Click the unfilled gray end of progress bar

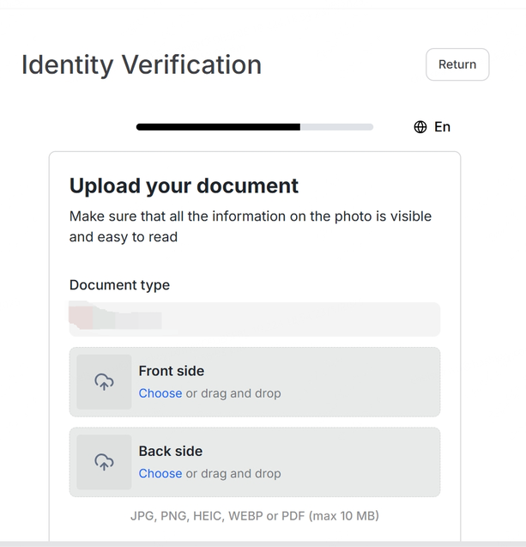click(x=337, y=127)
